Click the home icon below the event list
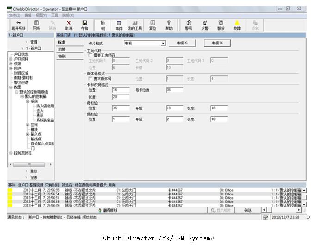This screenshot has width=315, height=245. (100, 210)
